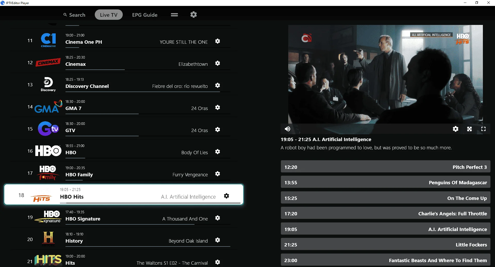The width and height of the screenshot is (495, 267).
Task: Select the HBO Family logo
Action: 48,173
